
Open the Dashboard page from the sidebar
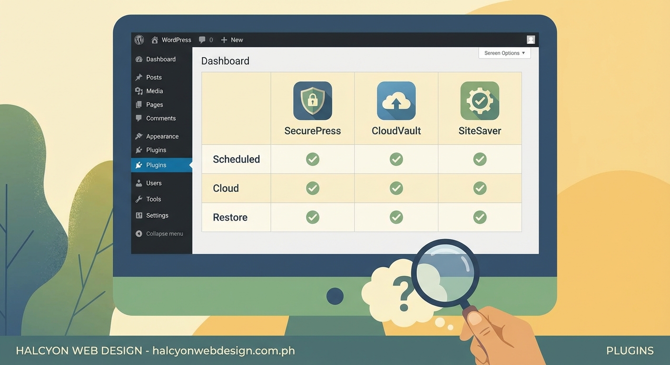(160, 58)
